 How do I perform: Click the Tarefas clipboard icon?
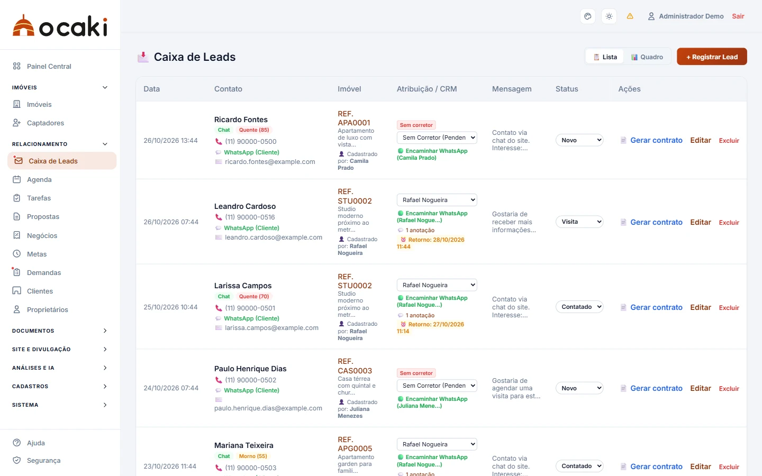click(17, 198)
